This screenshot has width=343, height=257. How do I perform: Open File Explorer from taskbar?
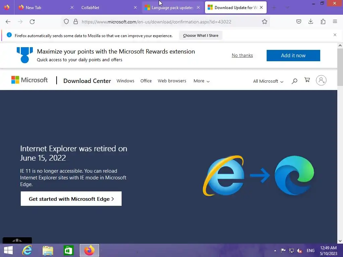[x=48, y=250]
